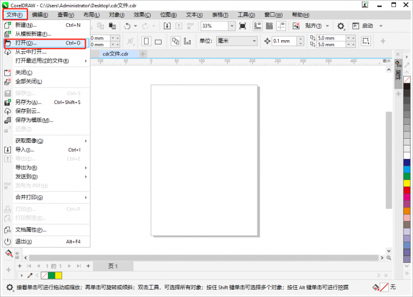The image size is (413, 297).
Task: Click the add page plus icon after navigation
Action: (x=88, y=266)
